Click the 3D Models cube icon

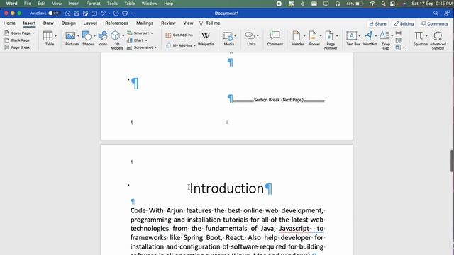click(115, 36)
